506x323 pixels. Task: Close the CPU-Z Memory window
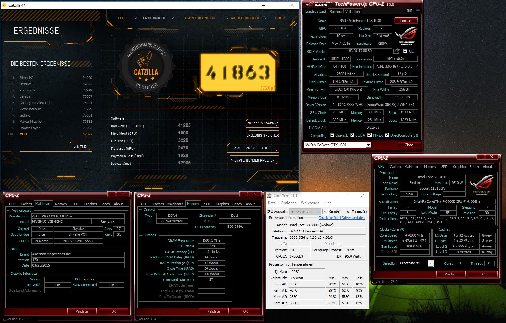254,194
